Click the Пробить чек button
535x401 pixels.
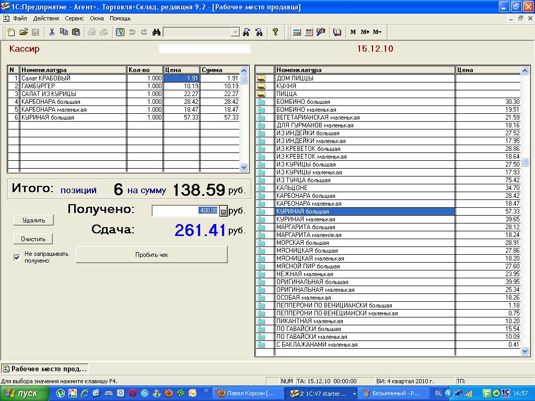click(x=152, y=255)
